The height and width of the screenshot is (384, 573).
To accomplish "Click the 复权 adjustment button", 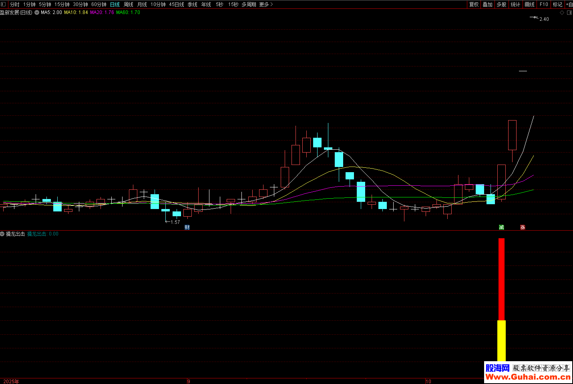I will coord(474,4).
